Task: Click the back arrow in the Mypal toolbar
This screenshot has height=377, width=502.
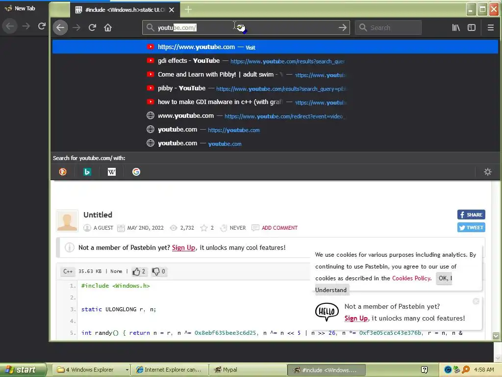Action: click(x=60, y=27)
